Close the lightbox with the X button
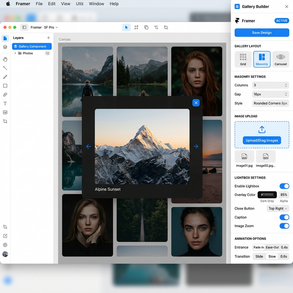Image resolution: width=293 pixels, height=293 pixels. tap(196, 103)
